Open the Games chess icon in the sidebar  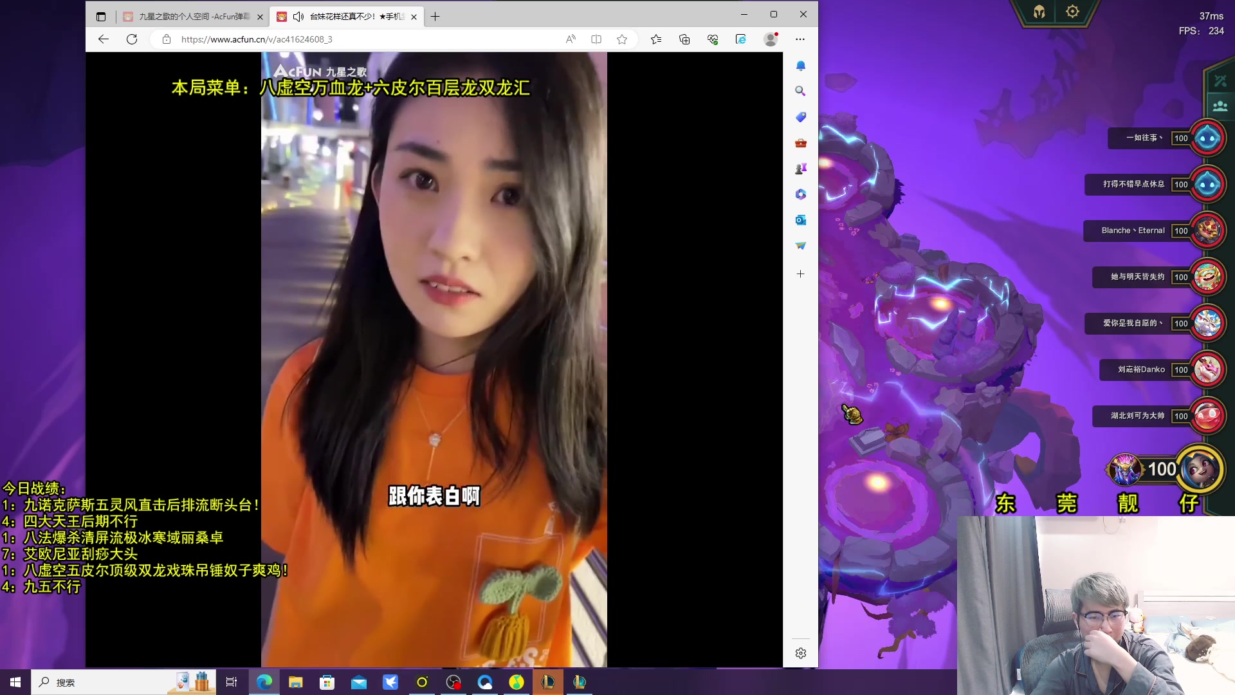click(x=800, y=169)
